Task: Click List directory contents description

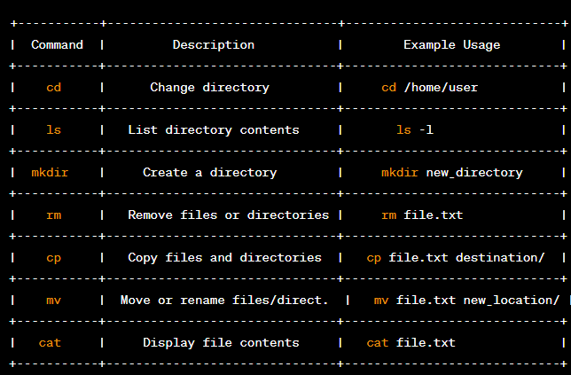Action: coord(214,130)
